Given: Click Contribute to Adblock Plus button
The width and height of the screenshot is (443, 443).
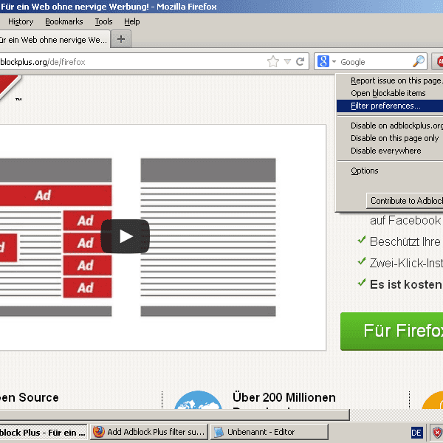Looking at the screenshot, I should click(x=405, y=201).
